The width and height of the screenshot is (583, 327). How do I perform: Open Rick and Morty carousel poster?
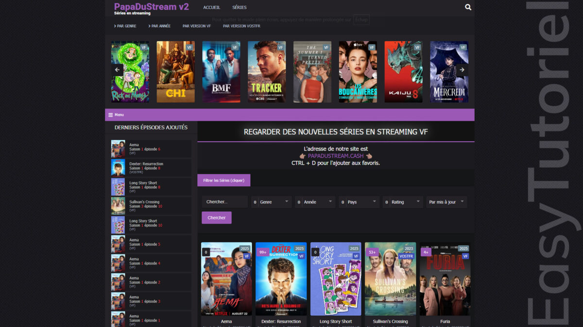pos(130,72)
